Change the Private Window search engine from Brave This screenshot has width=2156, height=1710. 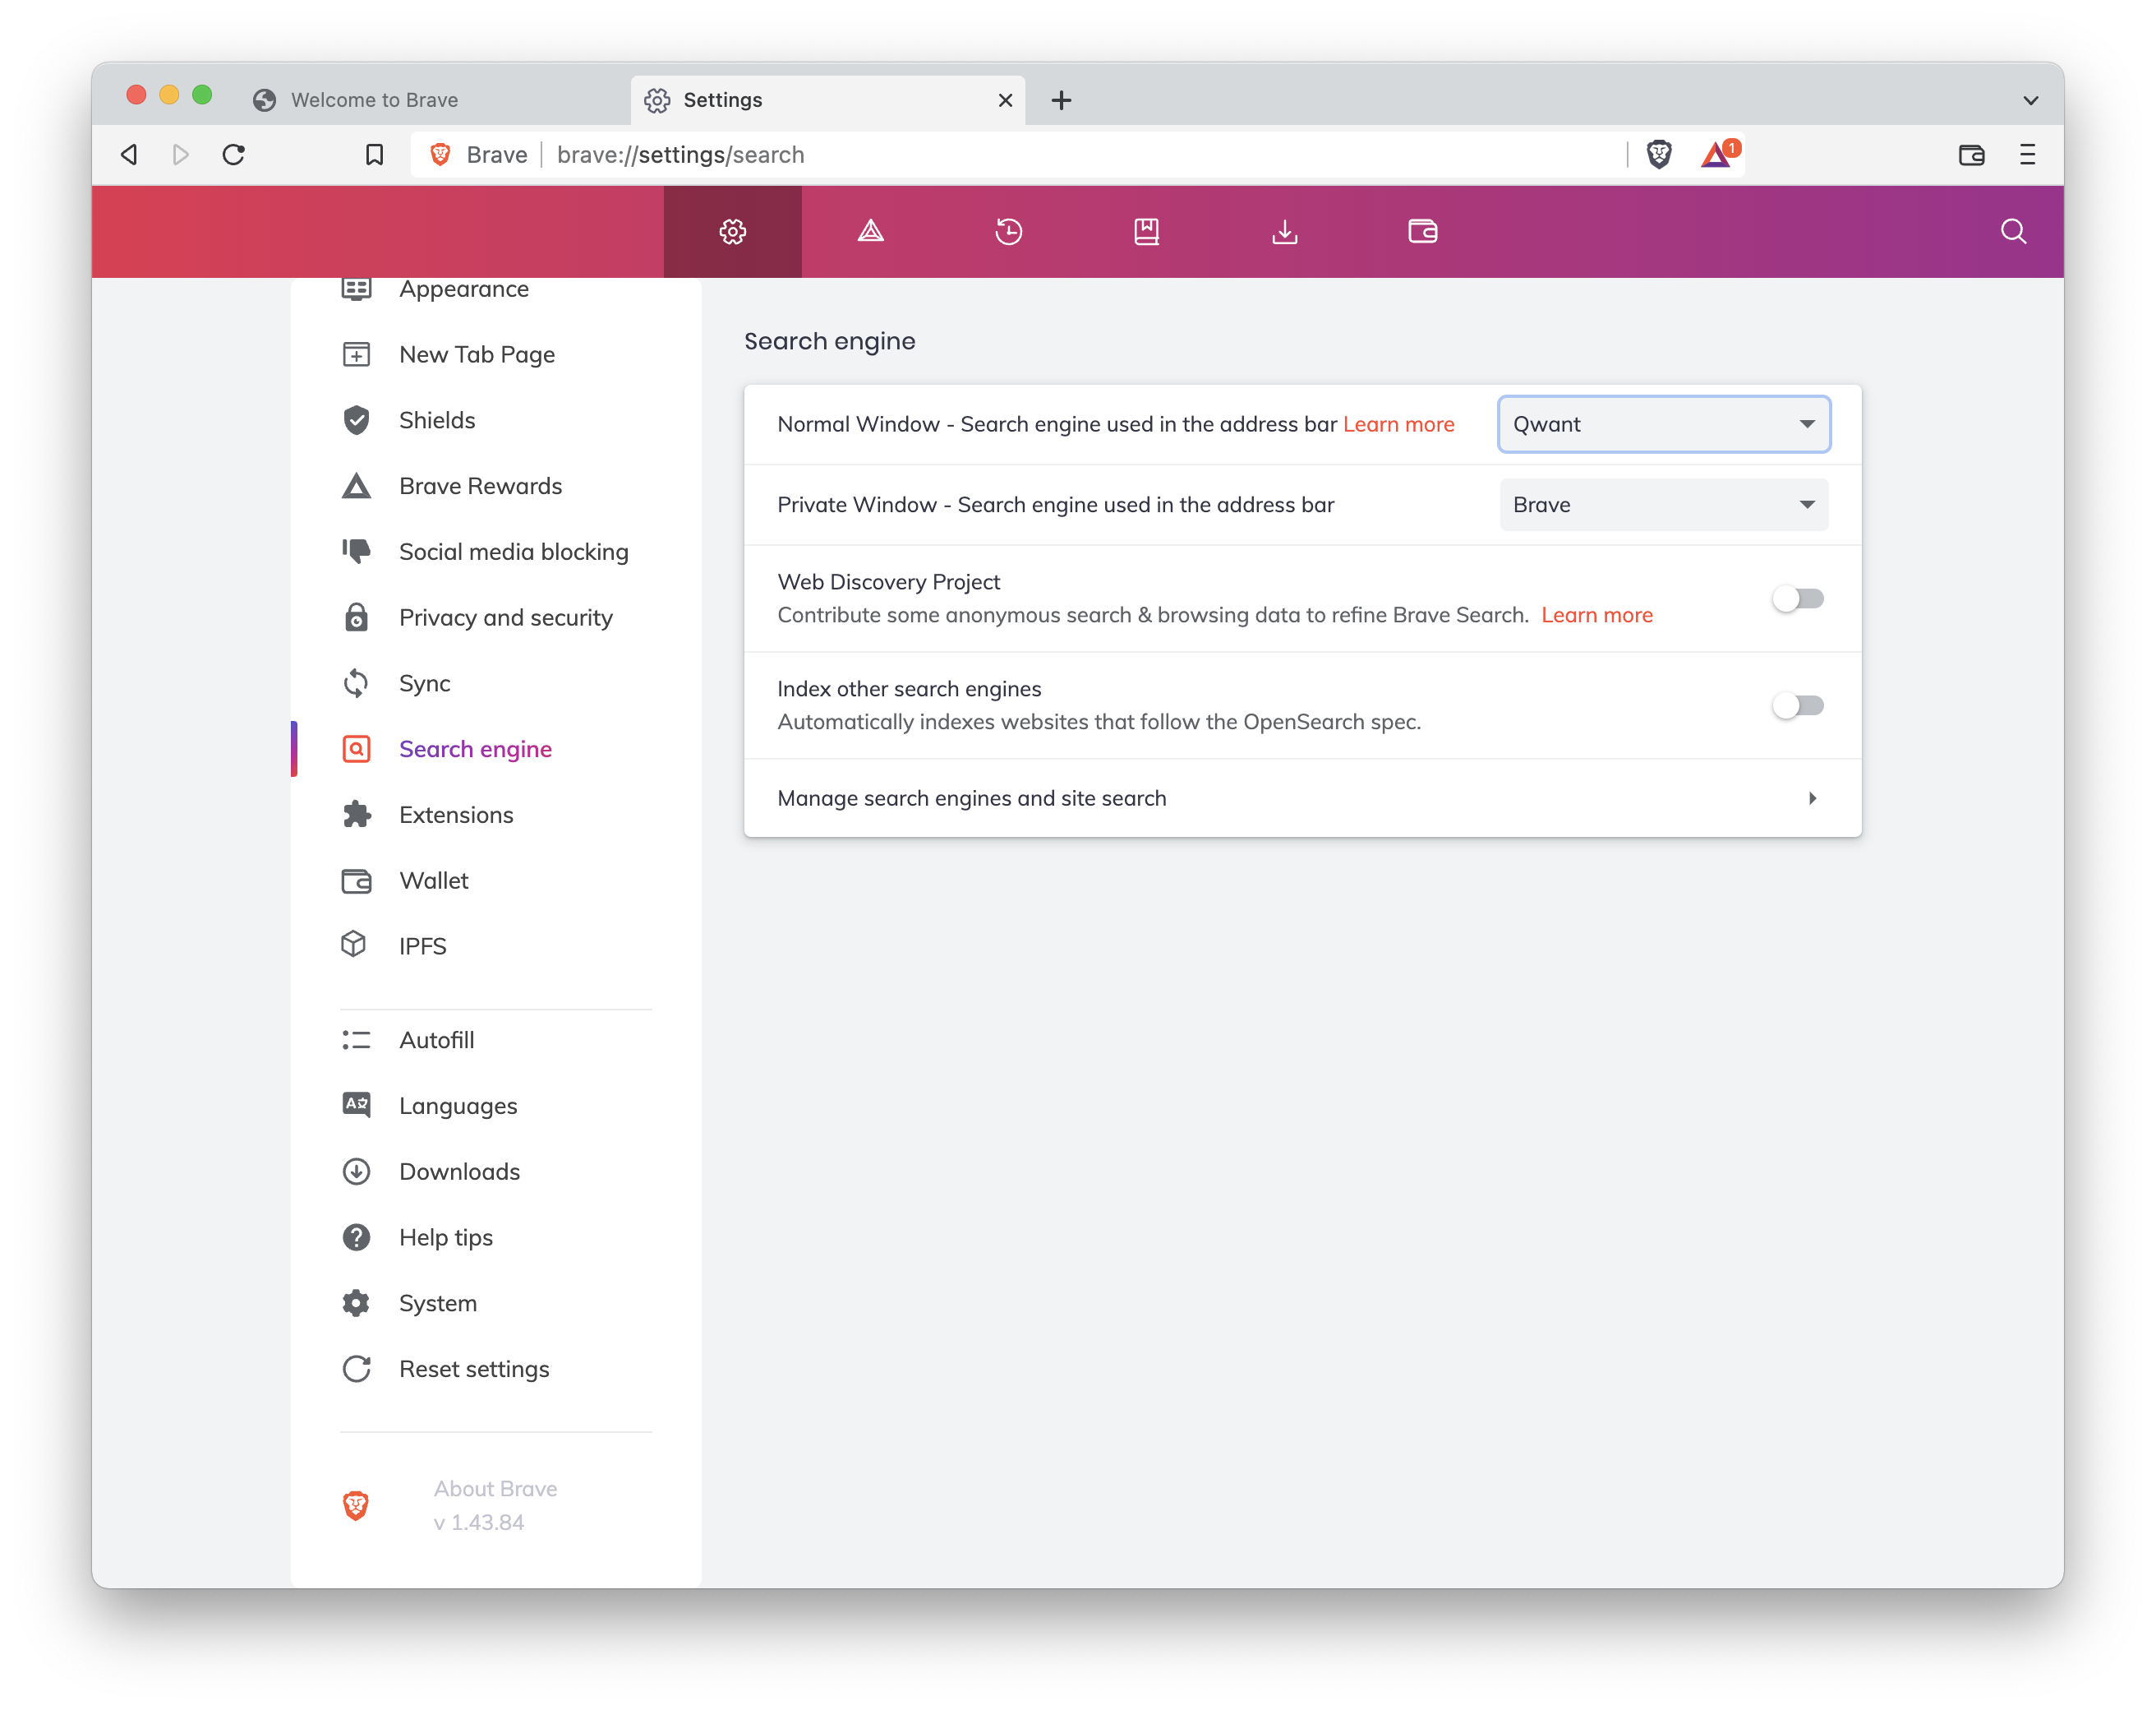pyautogui.click(x=1663, y=504)
